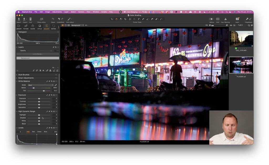Switch to single image viewer mode

coord(65,25)
